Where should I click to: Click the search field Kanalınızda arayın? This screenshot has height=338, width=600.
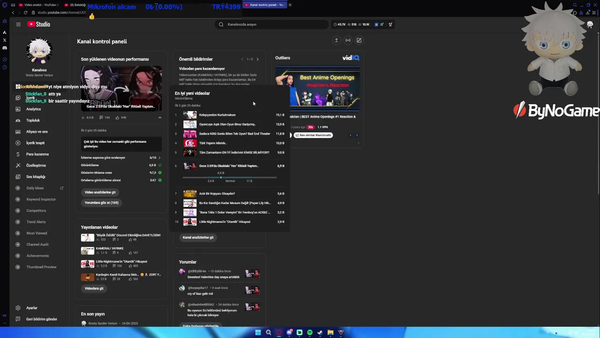tap(272, 24)
